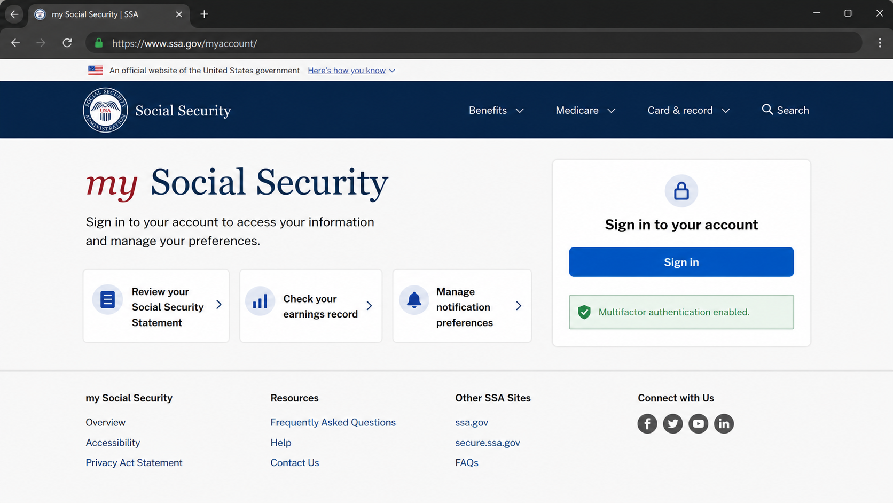Click the document icon on Statement card
This screenshot has height=503, width=893.
pos(107,300)
